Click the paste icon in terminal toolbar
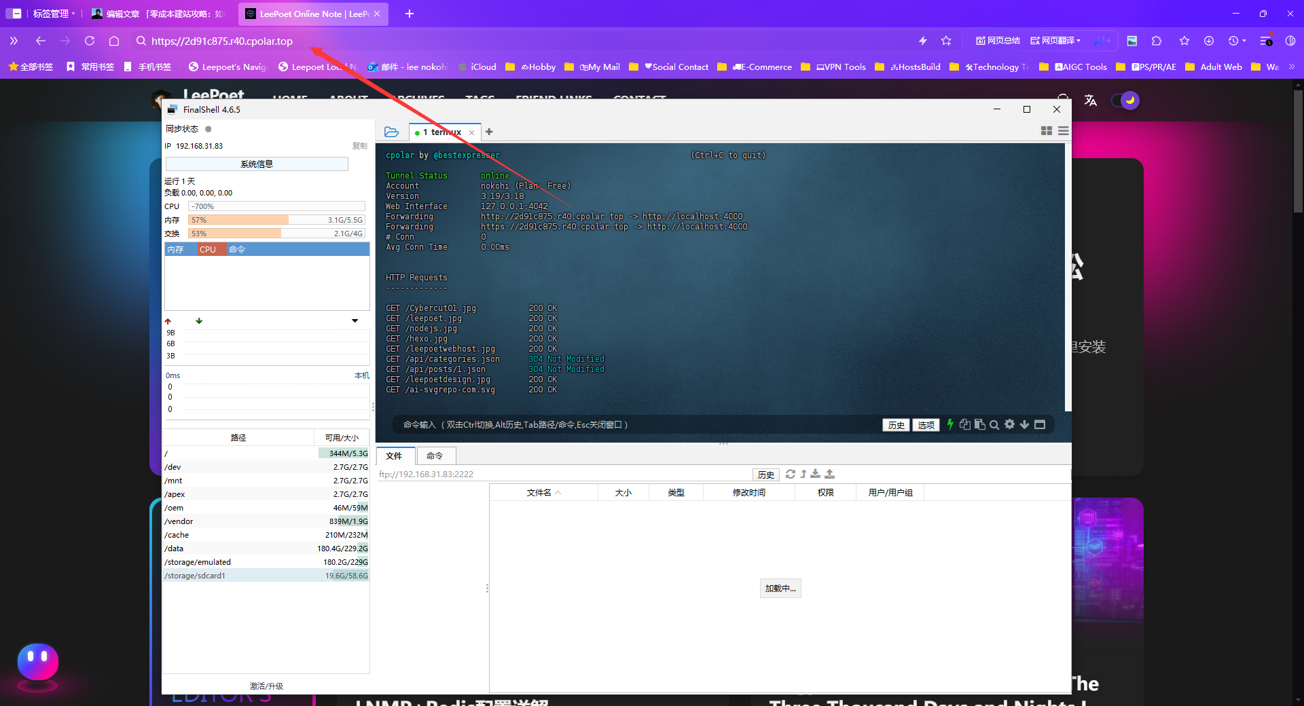Viewport: 1304px width, 706px height. pyautogui.click(x=979, y=424)
